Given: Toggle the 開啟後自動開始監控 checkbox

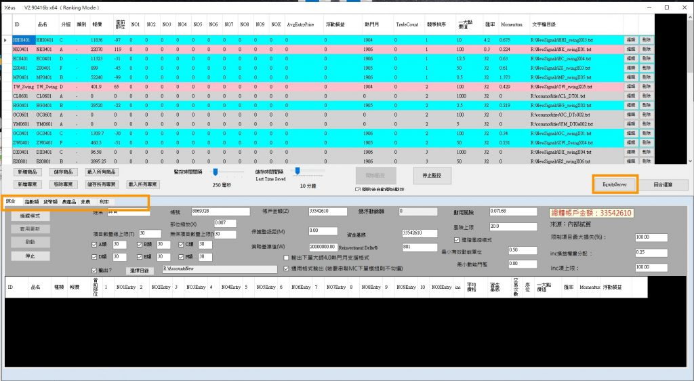Looking at the screenshot, I should point(357,190).
